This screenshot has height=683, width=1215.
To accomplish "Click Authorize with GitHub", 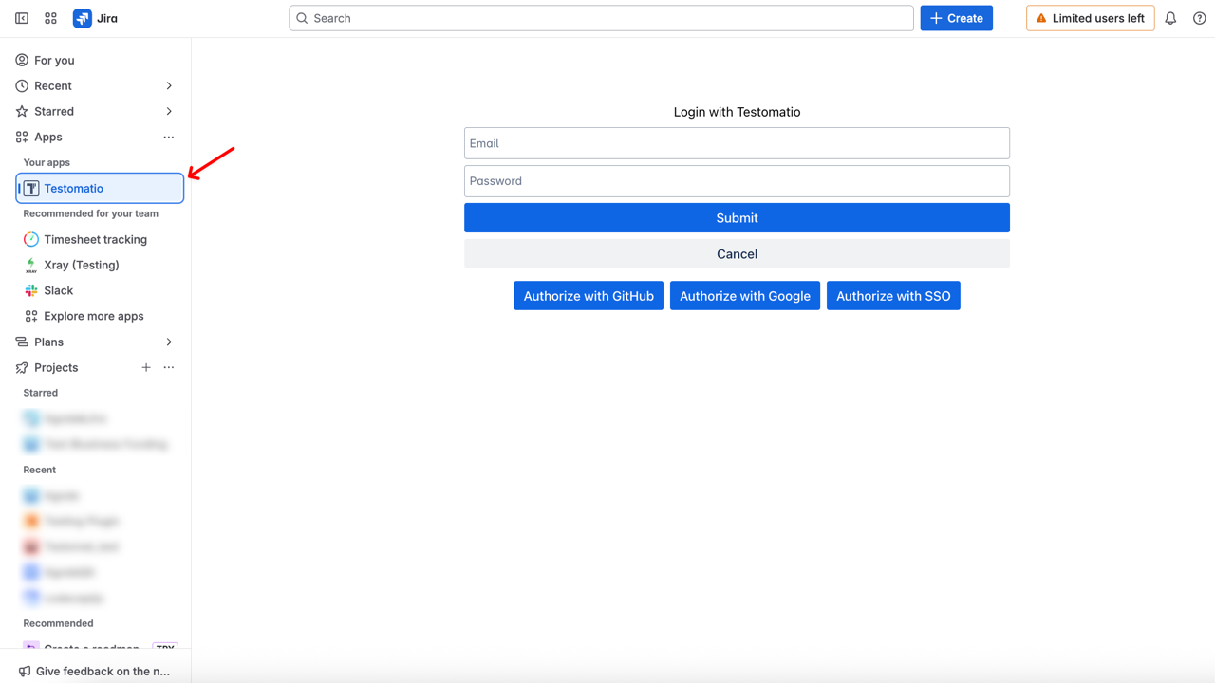I will point(589,296).
